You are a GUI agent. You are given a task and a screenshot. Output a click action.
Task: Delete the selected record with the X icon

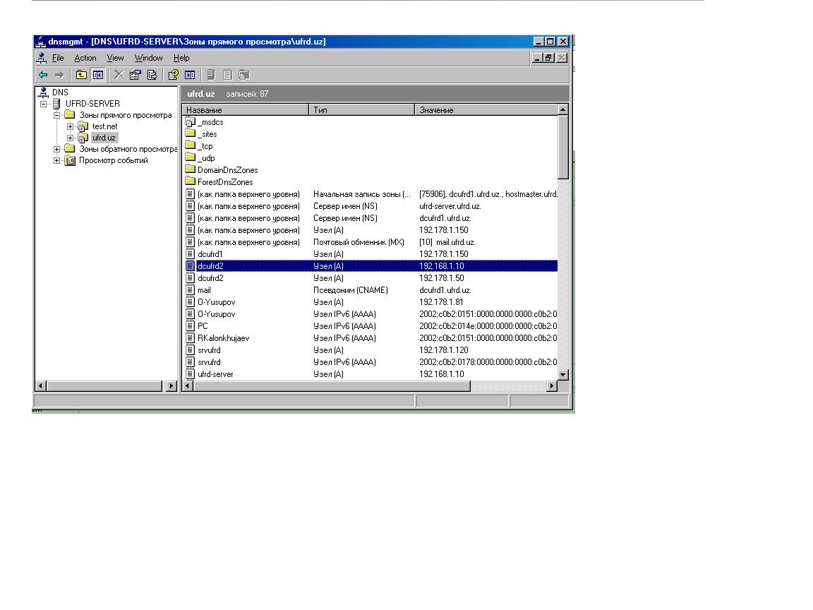[119, 76]
